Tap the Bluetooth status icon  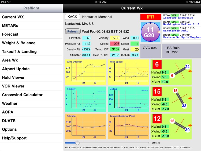pyautogui.click(x=187, y=2)
